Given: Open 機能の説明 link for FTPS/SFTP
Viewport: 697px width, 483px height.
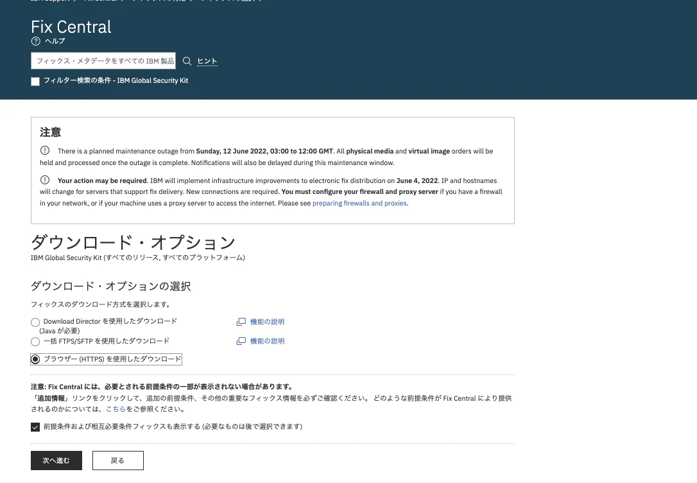Looking at the screenshot, I should 267,341.
